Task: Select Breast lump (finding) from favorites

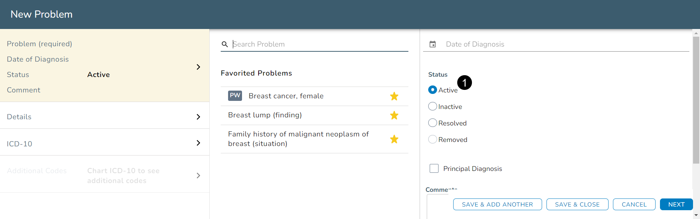Action: click(265, 115)
